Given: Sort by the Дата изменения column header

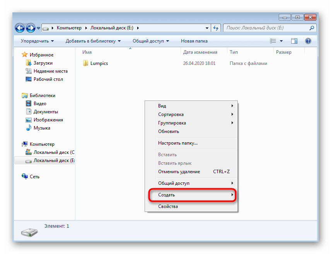Looking at the screenshot, I should (200, 52).
